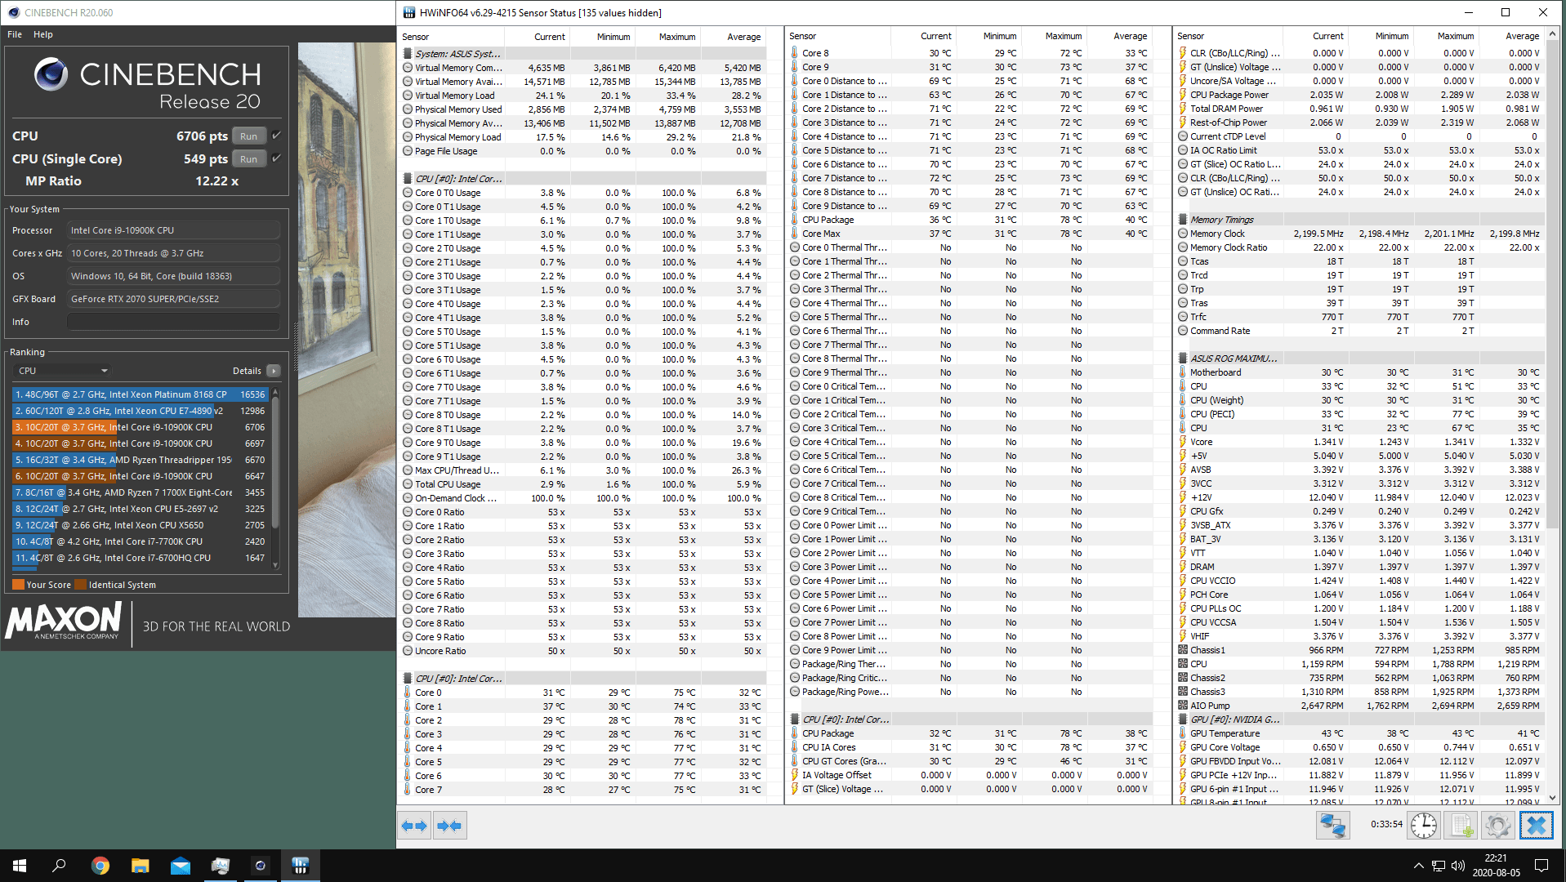Select the Virtual Memory Load sensor row
The width and height of the screenshot is (1566, 882).
(583, 96)
